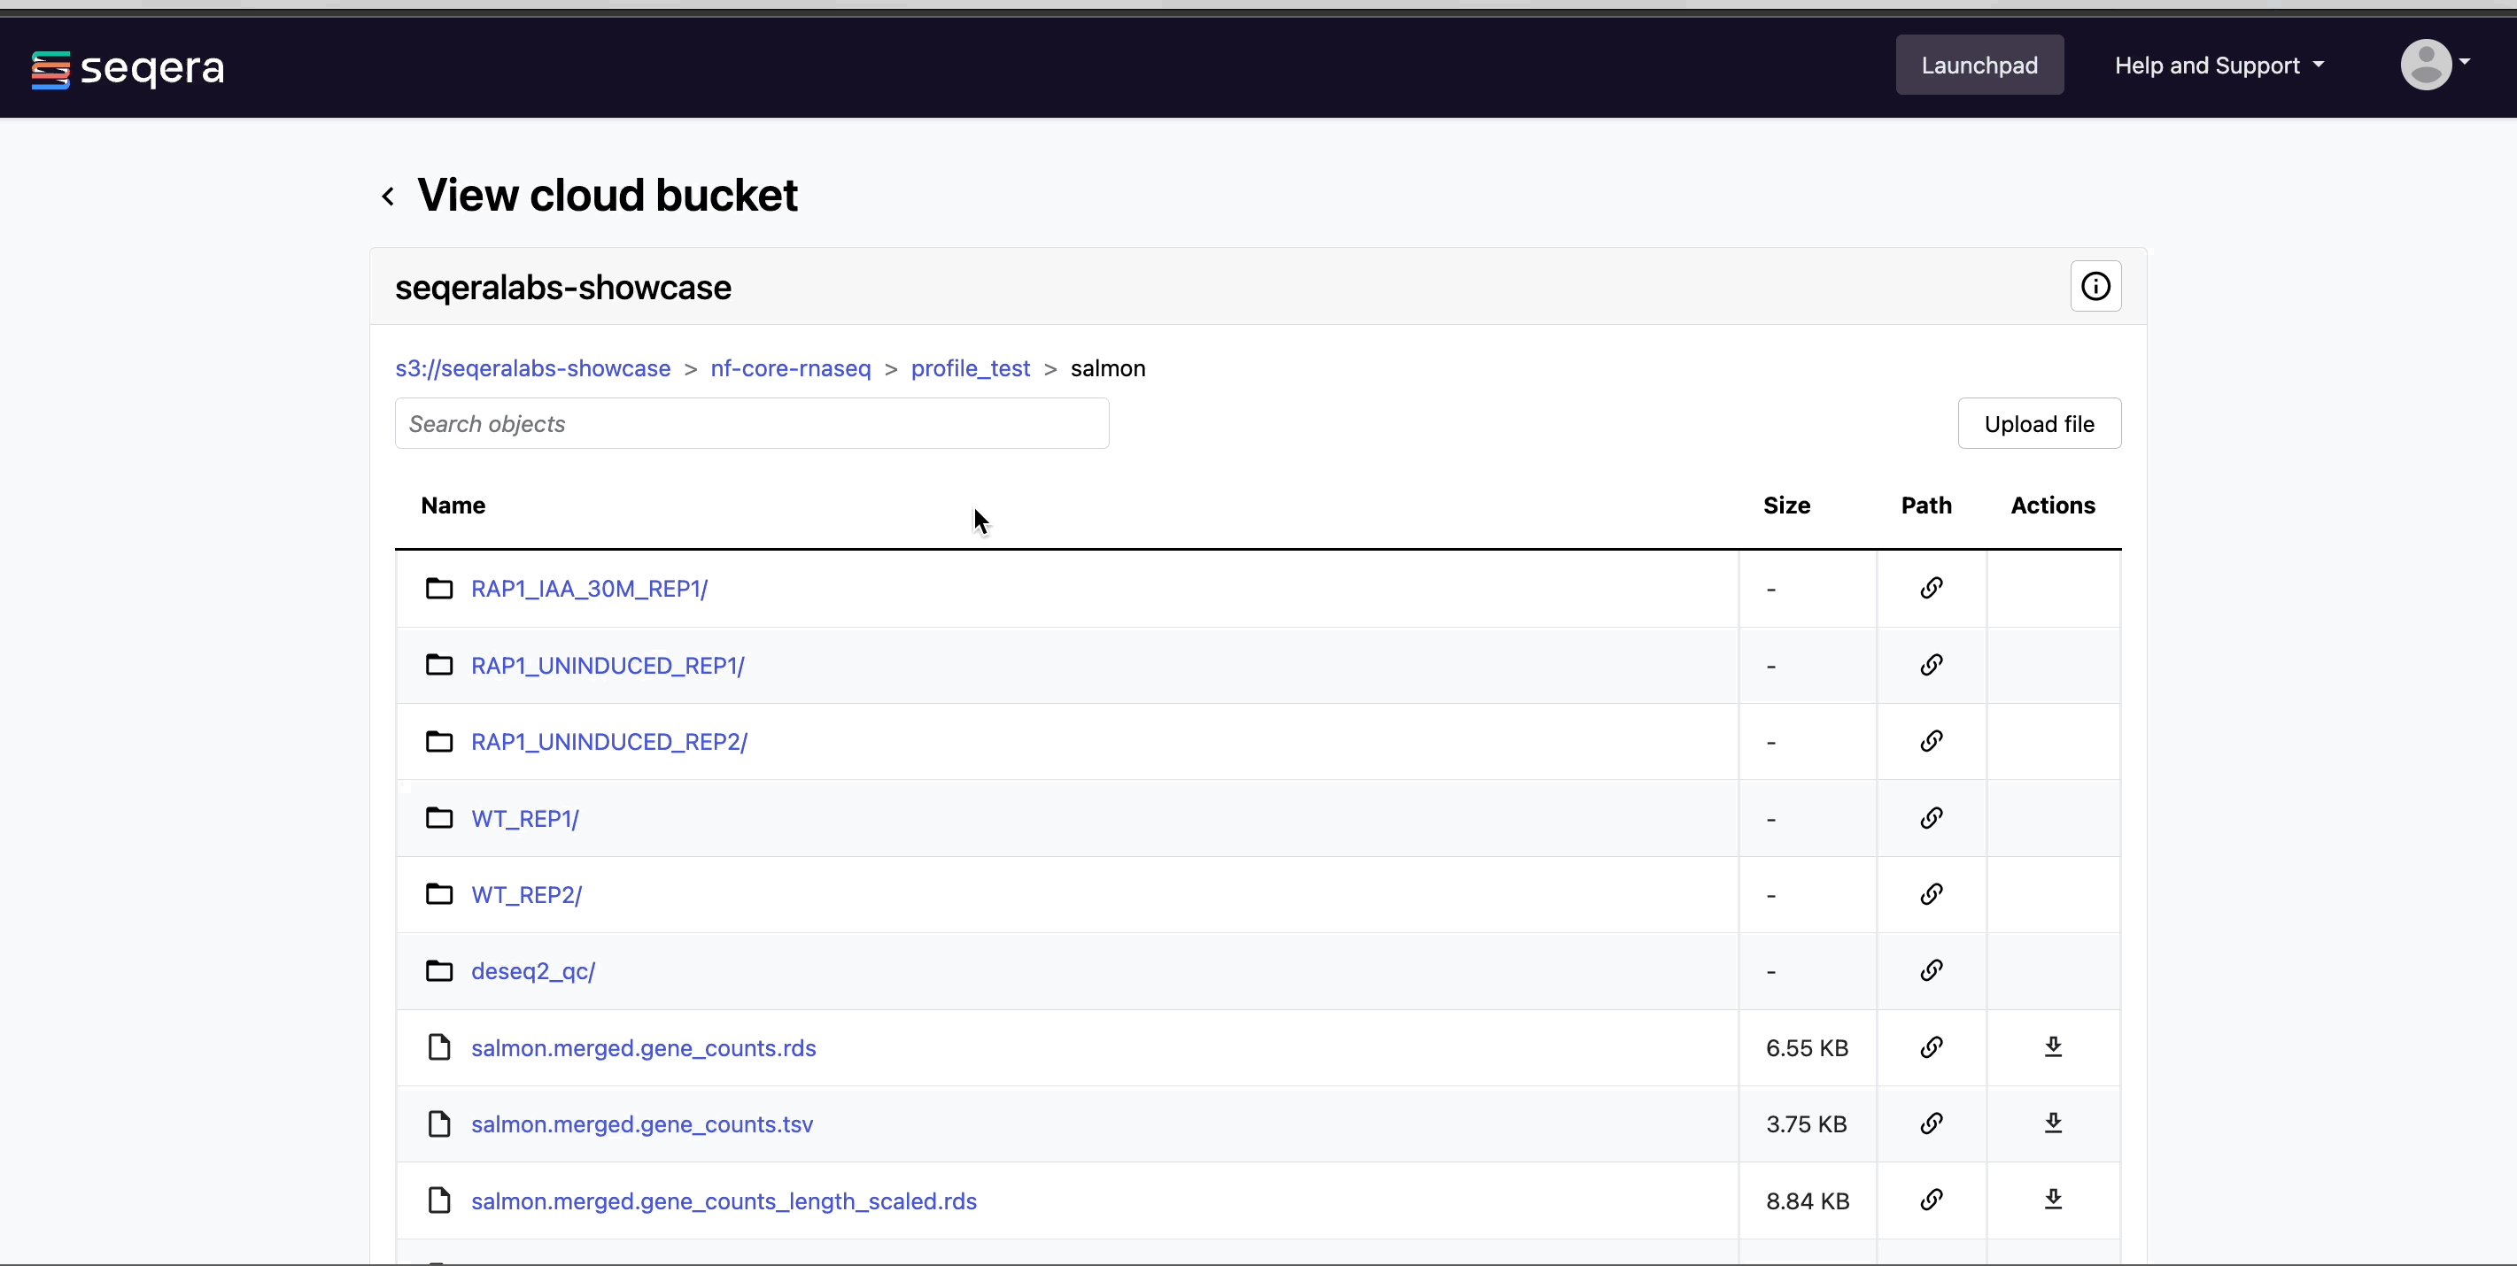Click the Upload file button
The width and height of the screenshot is (2517, 1266).
click(2040, 423)
